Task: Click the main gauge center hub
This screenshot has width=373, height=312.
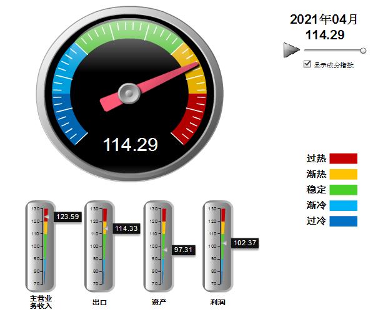Action: tap(129, 93)
